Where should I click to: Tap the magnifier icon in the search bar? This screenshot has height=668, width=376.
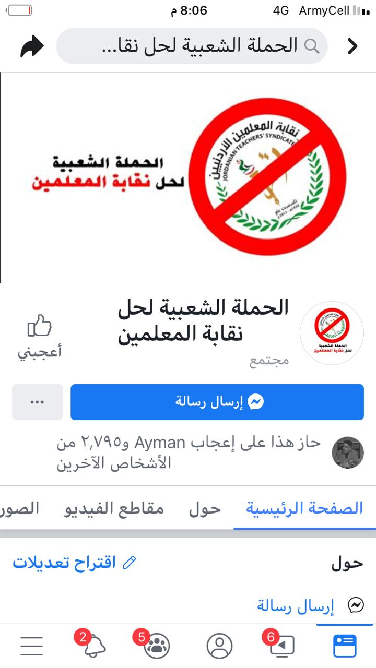point(312,46)
